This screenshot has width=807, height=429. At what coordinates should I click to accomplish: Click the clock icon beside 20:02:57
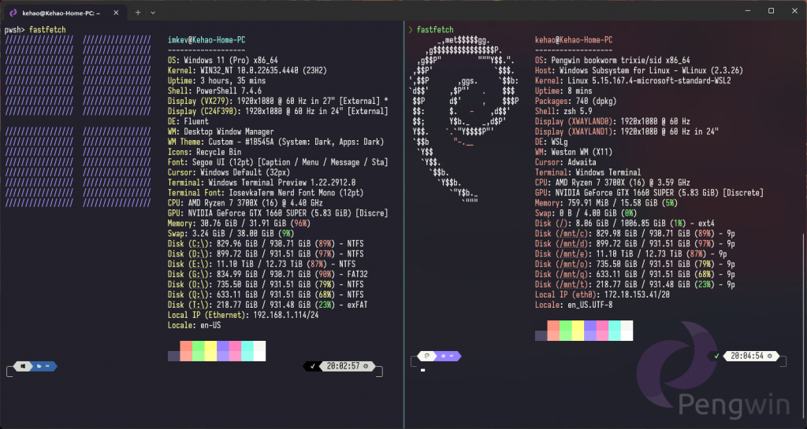coord(366,366)
